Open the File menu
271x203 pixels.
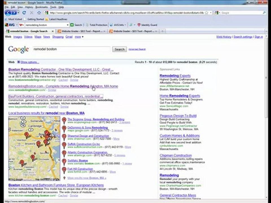[x=6, y=7]
